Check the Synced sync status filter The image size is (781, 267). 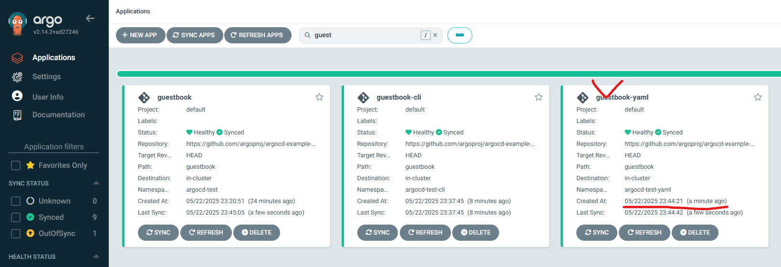click(16, 217)
